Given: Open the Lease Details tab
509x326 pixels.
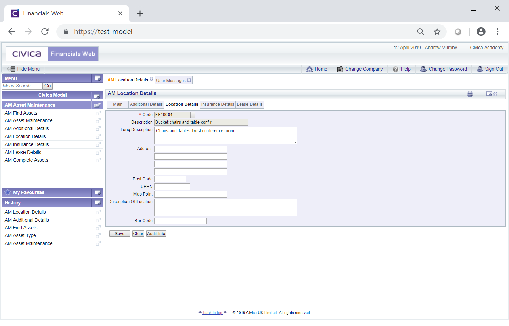Looking at the screenshot, I should tap(250, 104).
